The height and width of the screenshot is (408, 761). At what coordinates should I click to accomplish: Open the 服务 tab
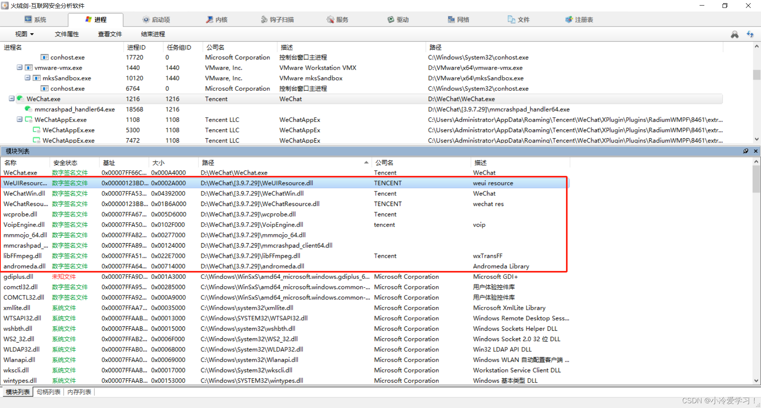click(x=337, y=19)
